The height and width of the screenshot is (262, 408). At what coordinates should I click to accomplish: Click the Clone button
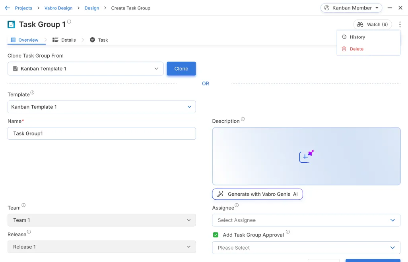point(181,68)
